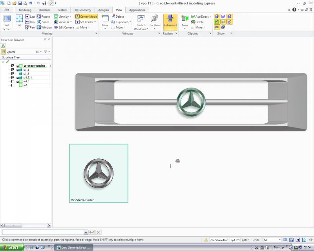
Task: Check the w1.1 checkbox
Action: click(13, 82)
